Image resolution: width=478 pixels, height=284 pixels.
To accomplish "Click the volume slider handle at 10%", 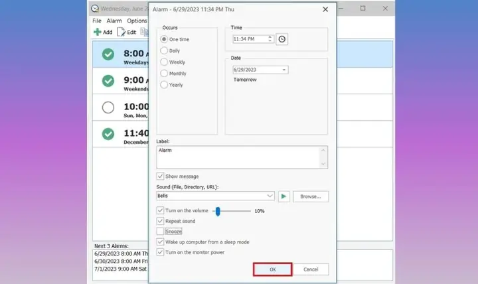I will pos(218,211).
